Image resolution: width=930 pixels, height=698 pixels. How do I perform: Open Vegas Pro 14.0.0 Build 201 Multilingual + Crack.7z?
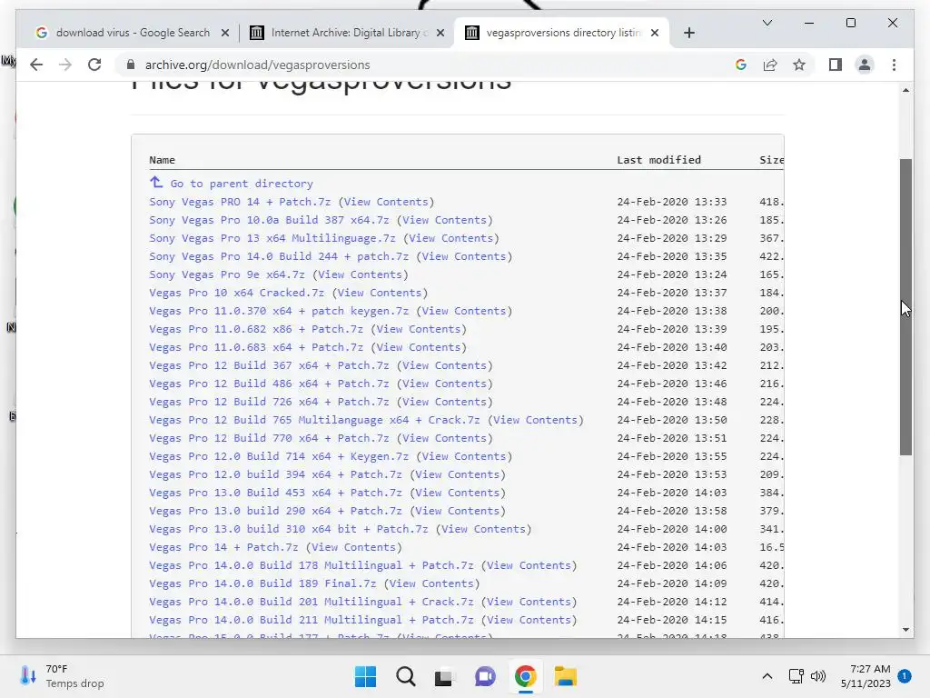(312, 602)
